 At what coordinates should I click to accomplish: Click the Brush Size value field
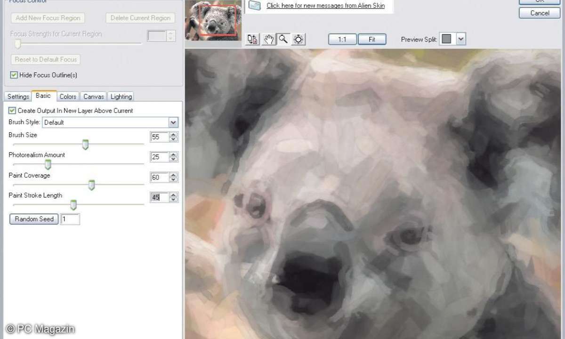[x=160, y=137]
